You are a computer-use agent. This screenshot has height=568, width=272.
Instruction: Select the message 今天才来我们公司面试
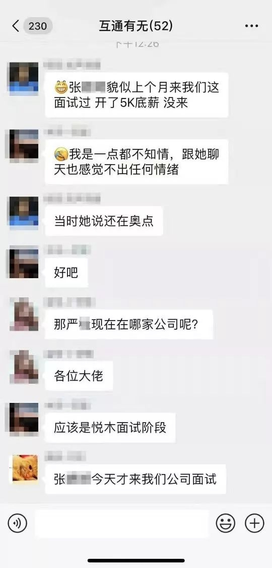click(135, 479)
